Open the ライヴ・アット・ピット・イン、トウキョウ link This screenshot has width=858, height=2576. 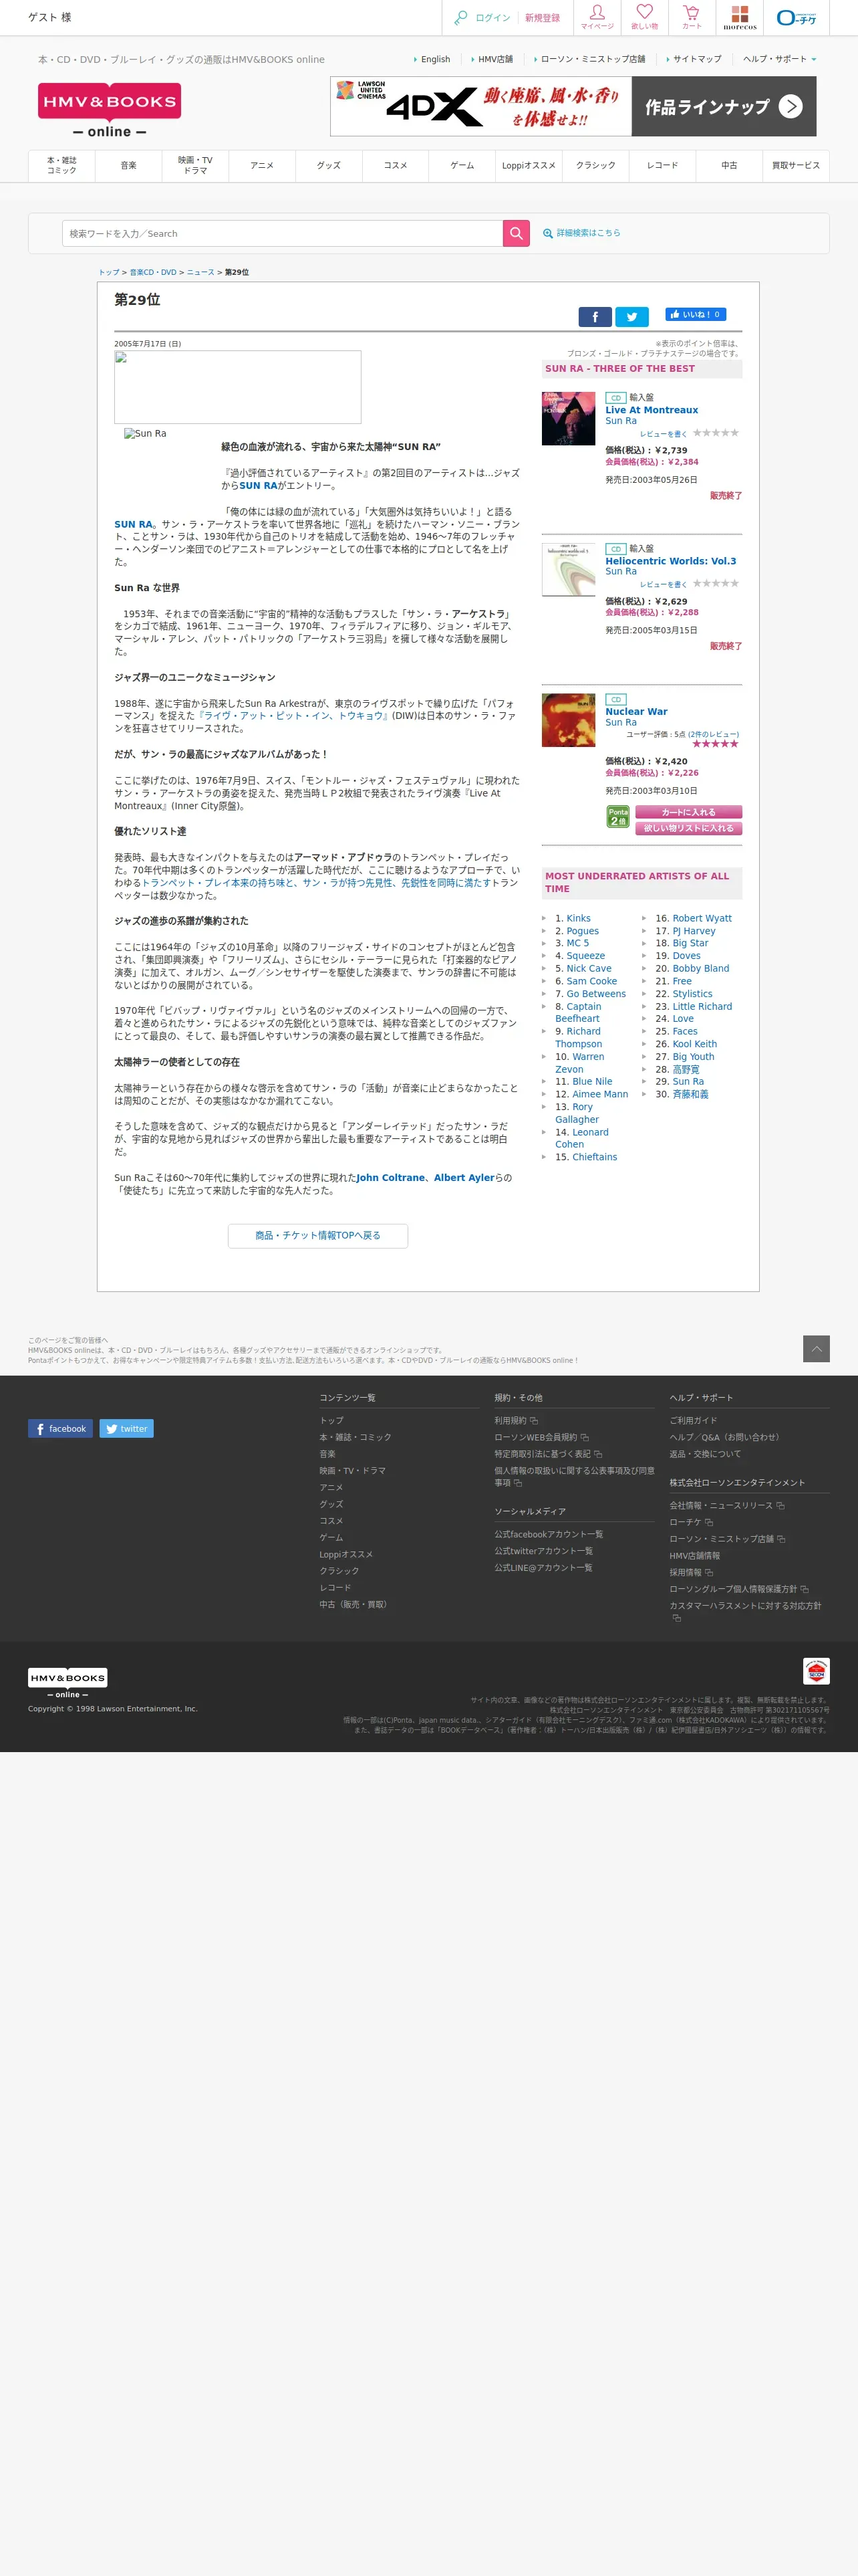293,716
